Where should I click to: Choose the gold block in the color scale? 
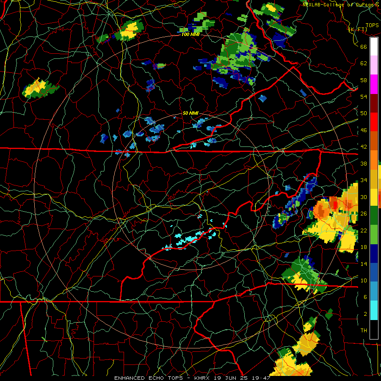point(374,179)
